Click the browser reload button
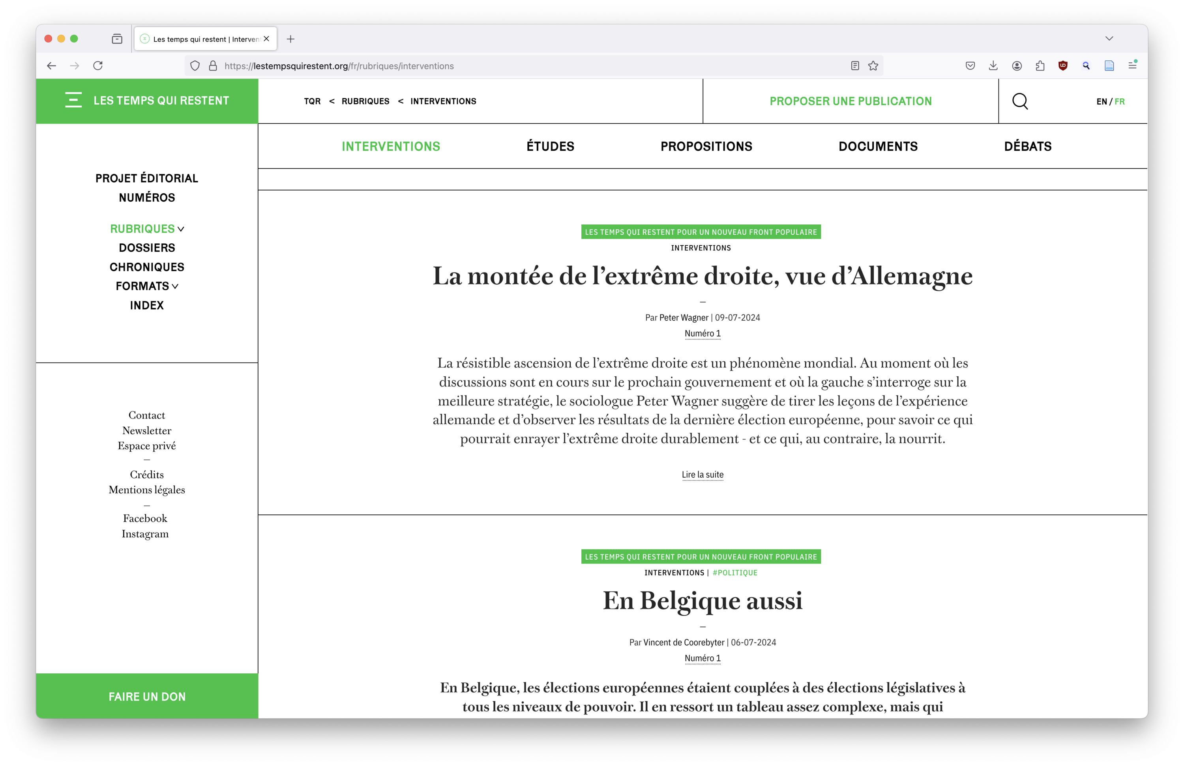This screenshot has height=766, width=1184. [98, 65]
